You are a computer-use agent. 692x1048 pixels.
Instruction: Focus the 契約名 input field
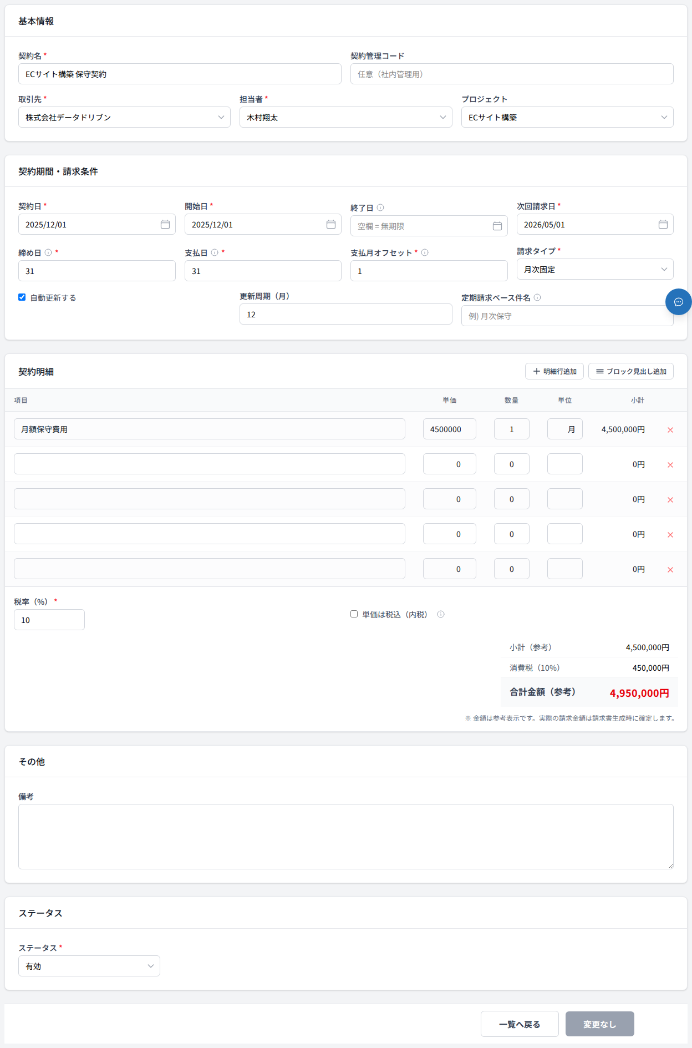point(180,74)
